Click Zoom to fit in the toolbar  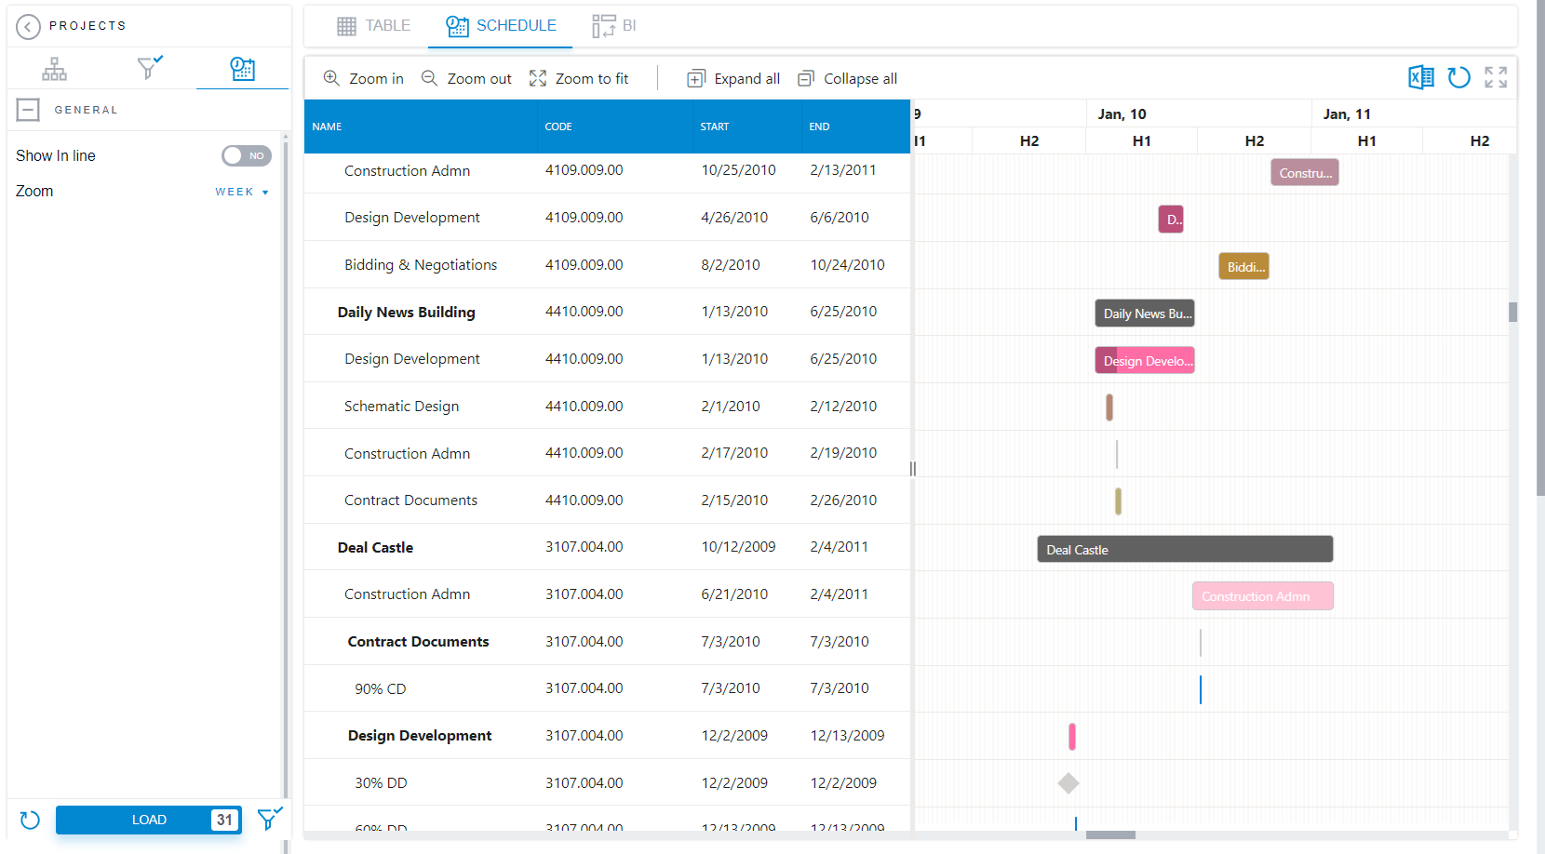(579, 78)
